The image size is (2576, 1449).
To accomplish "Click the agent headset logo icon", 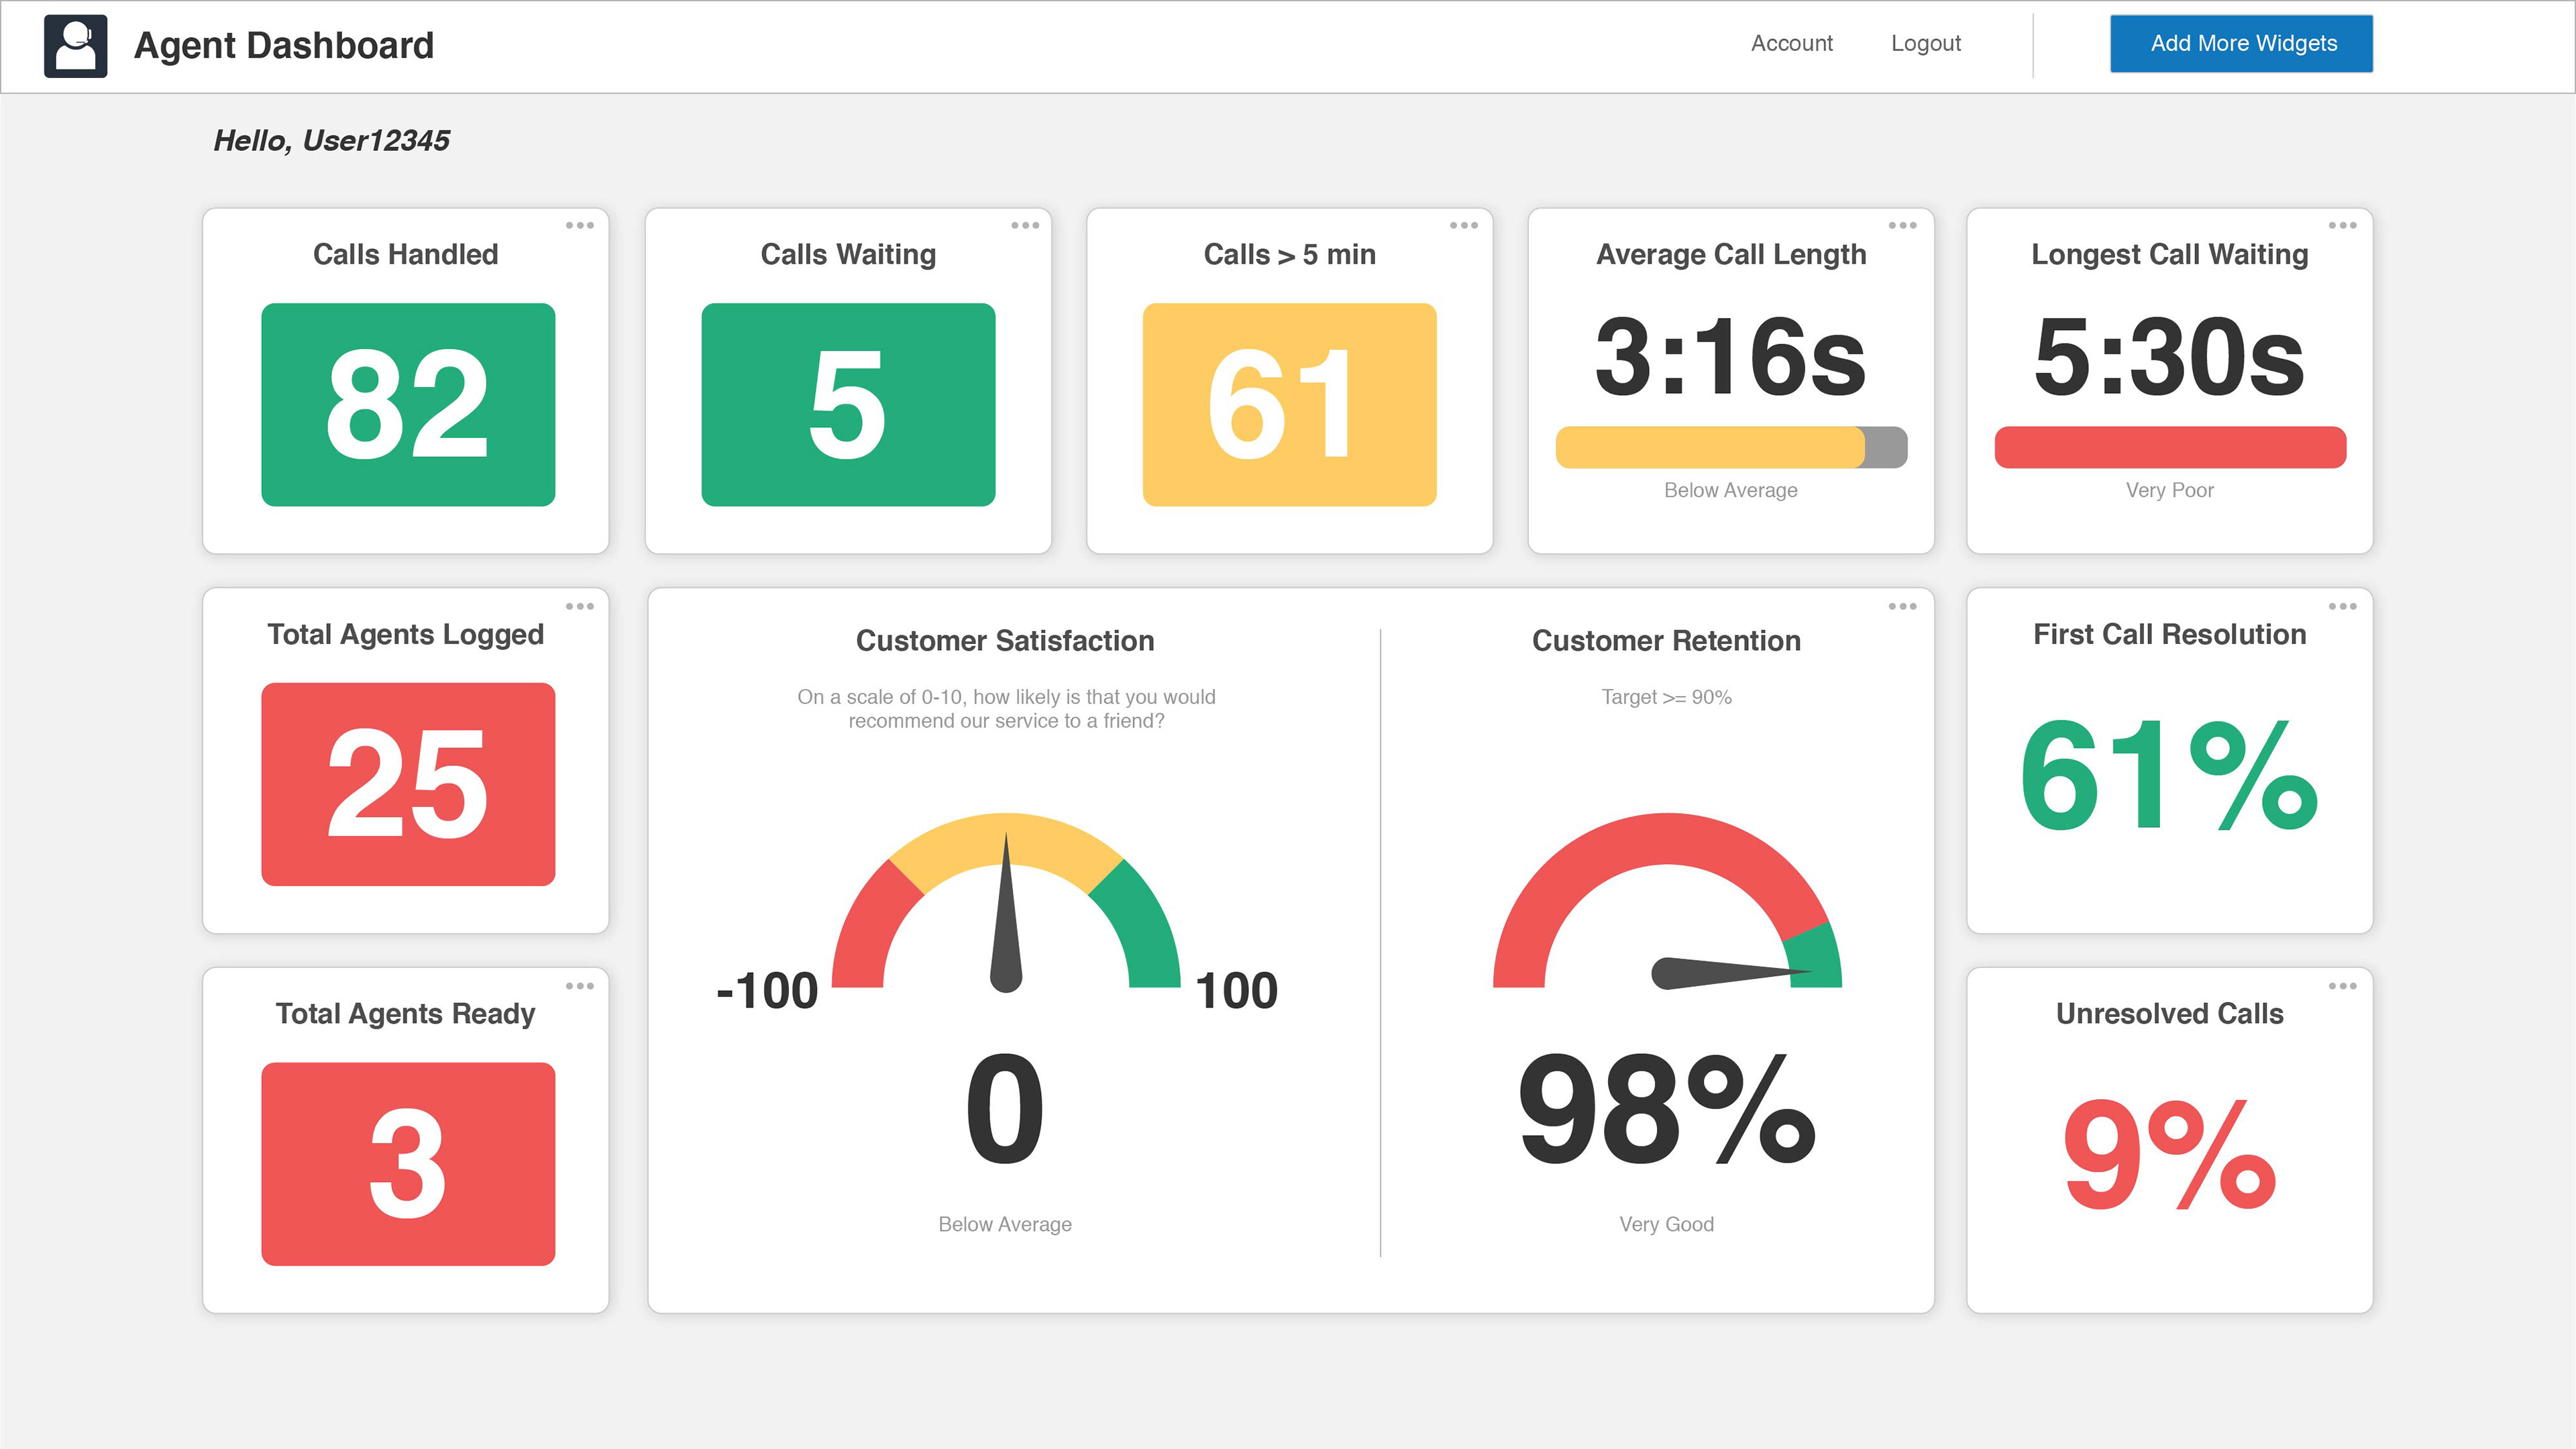I will click(x=75, y=46).
